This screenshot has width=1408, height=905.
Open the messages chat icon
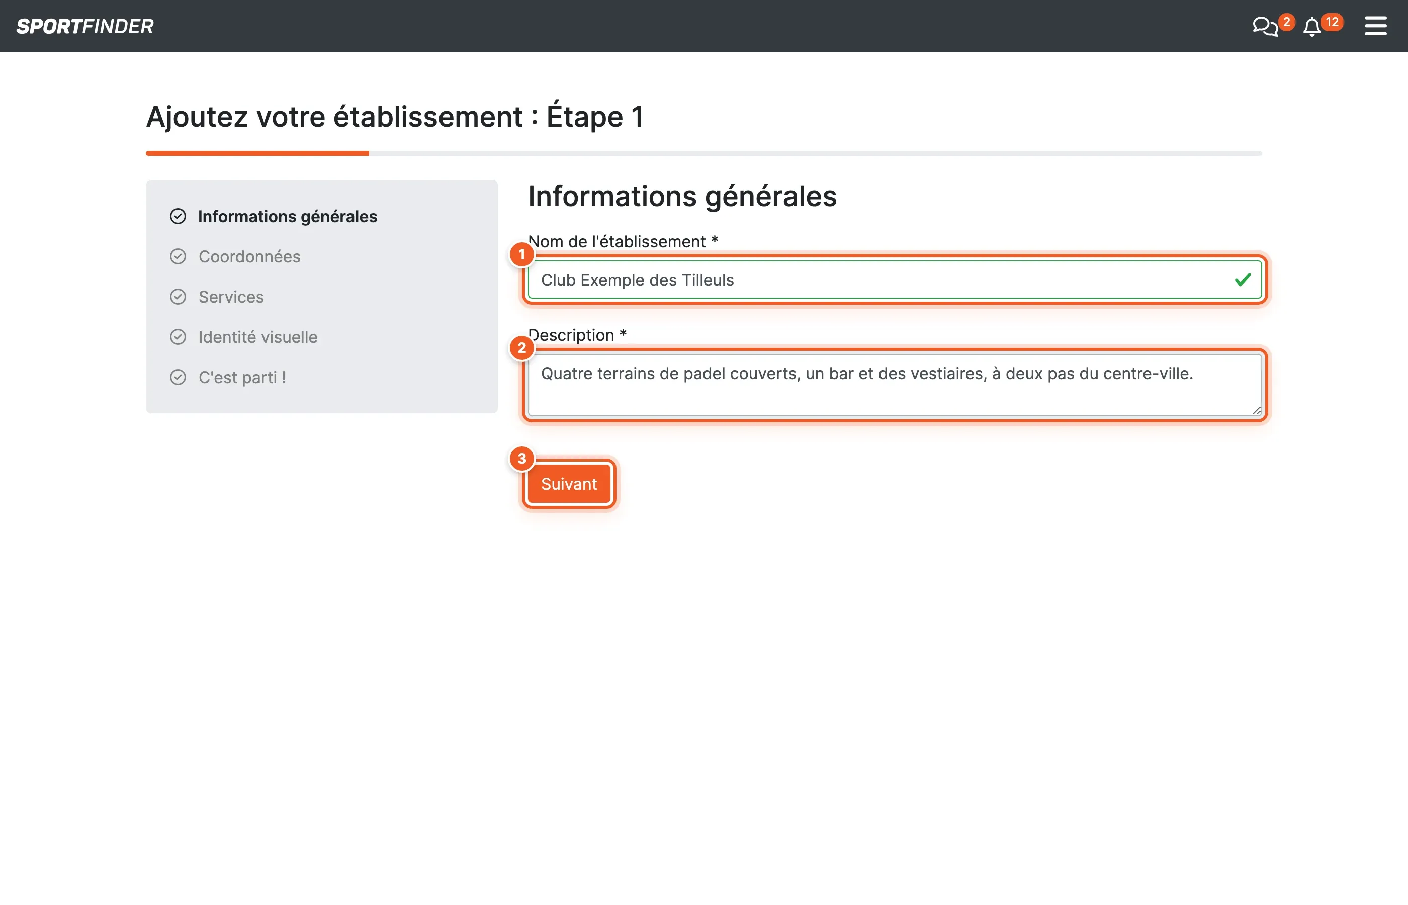tap(1265, 27)
